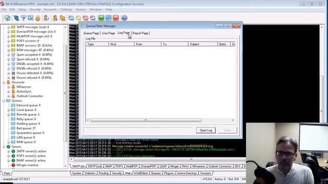Select the Statistics bottom tab

click(x=90, y=173)
